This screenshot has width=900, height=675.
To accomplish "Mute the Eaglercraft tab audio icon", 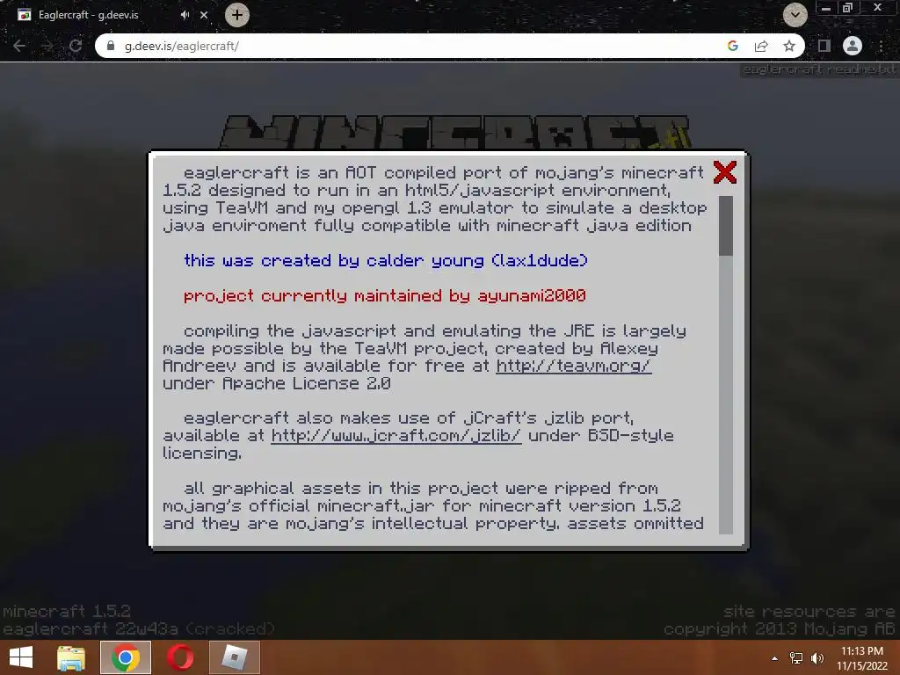I will [185, 15].
